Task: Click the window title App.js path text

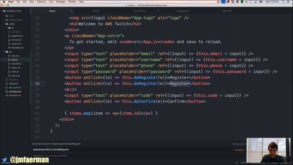Action: tap(147, 5)
